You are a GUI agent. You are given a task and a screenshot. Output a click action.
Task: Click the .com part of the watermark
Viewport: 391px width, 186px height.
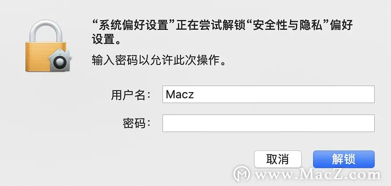365,175
